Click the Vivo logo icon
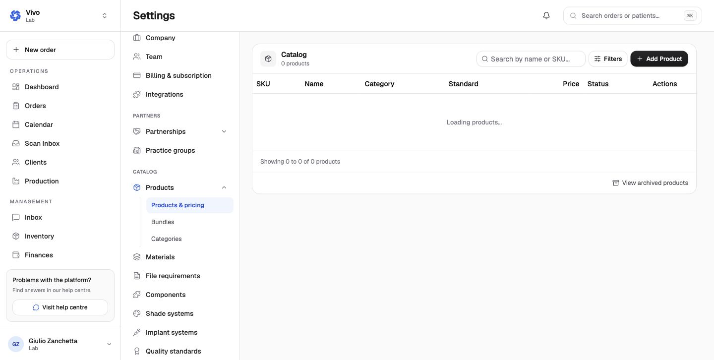The height and width of the screenshot is (360, 714). click(15, 16)
